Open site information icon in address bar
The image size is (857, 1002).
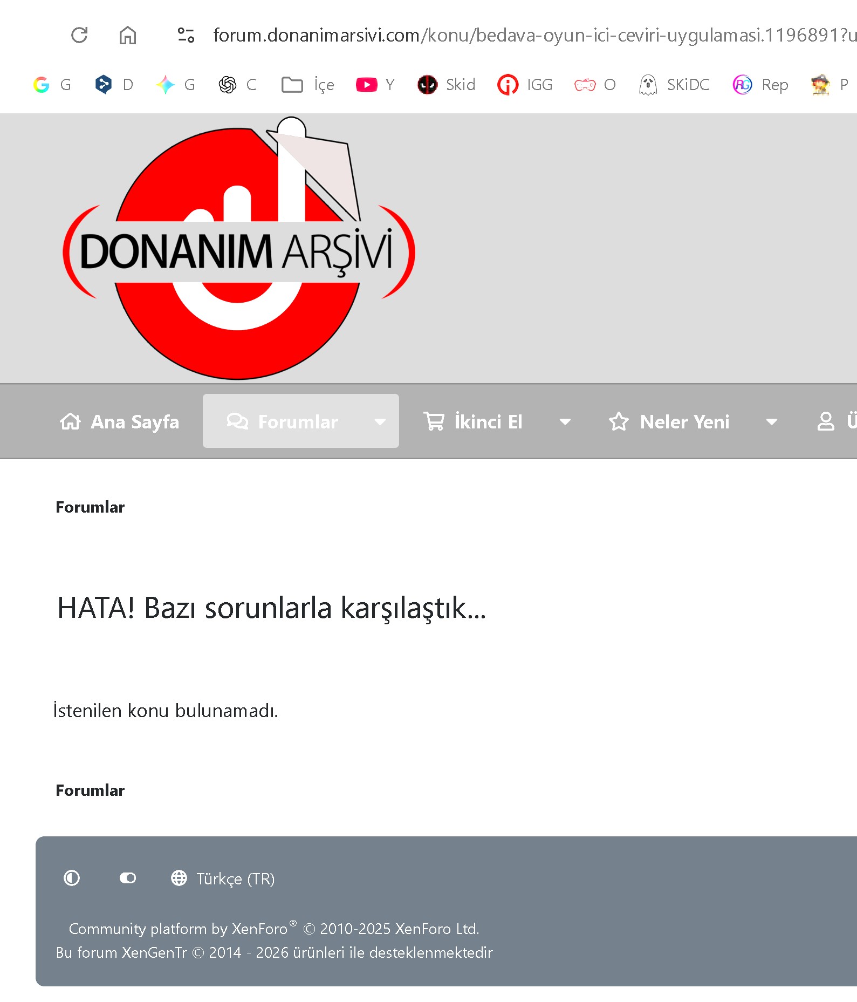coord(186,36)
